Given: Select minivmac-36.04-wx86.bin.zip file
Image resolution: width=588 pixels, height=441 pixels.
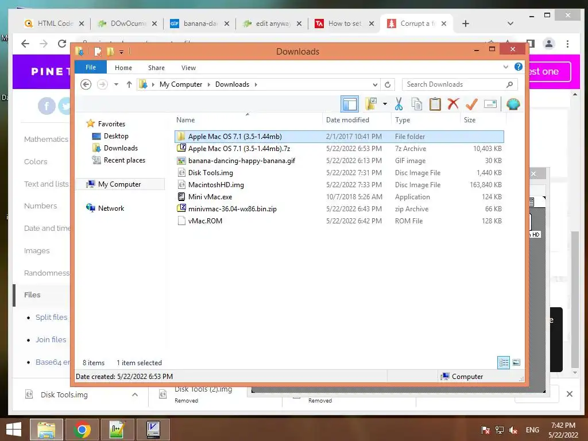Looking at the screenshot, I should [339, 208].
